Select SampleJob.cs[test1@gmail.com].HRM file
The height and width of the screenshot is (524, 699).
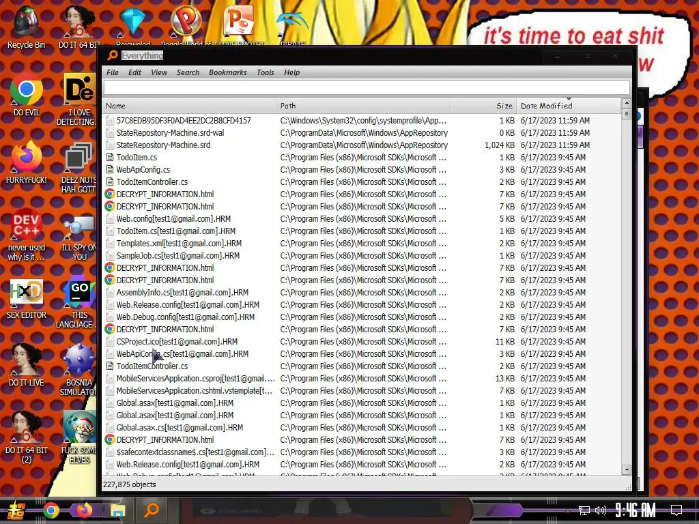(x=362, y=255)
